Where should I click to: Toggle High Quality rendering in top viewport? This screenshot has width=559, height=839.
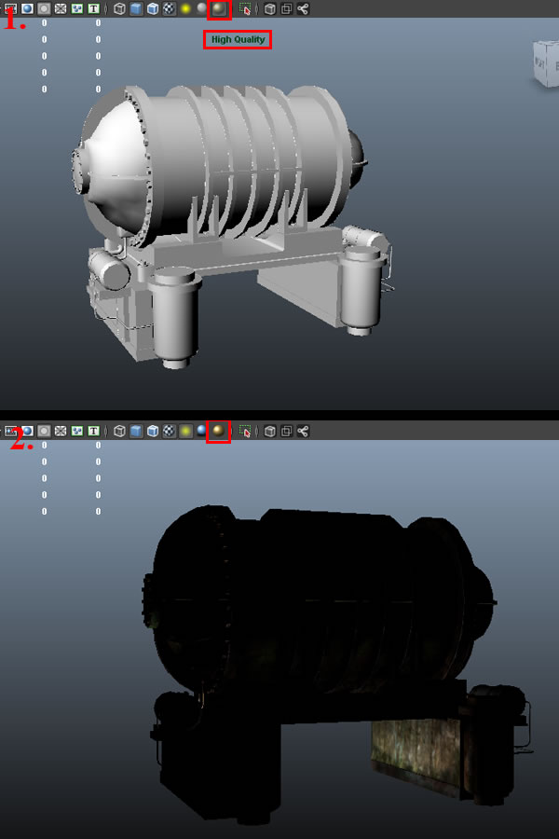point(218,8)
